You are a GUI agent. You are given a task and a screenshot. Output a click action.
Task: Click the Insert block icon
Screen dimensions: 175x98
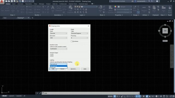(100, 8)
